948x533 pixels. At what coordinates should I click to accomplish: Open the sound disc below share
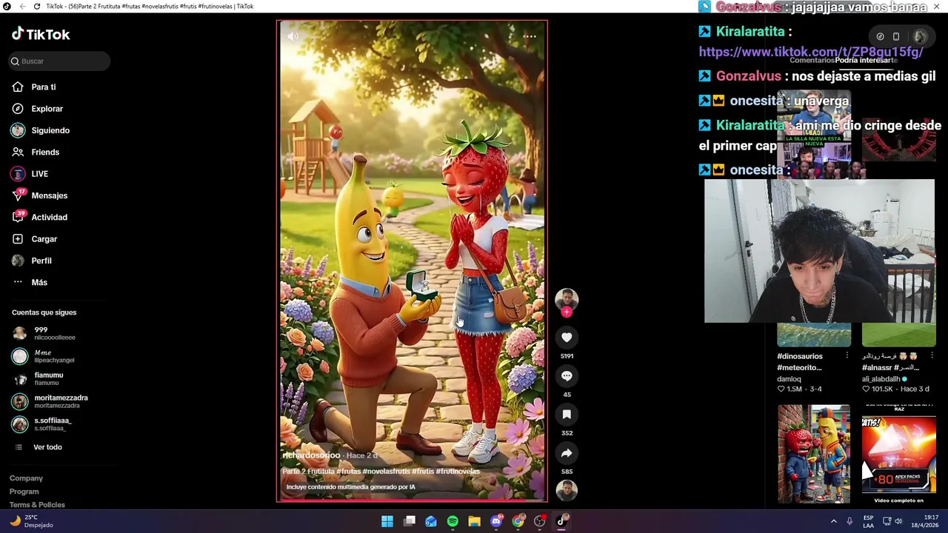567,490
